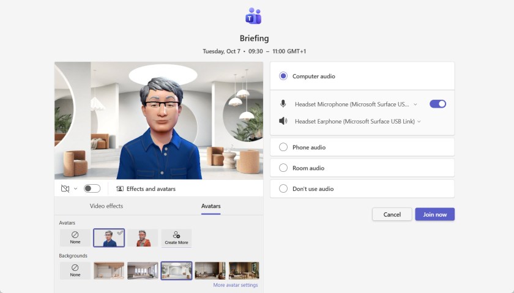This screenshot has width=514, height=293.
Task: Click the Backgrounds section label
Action: [73, 256]
